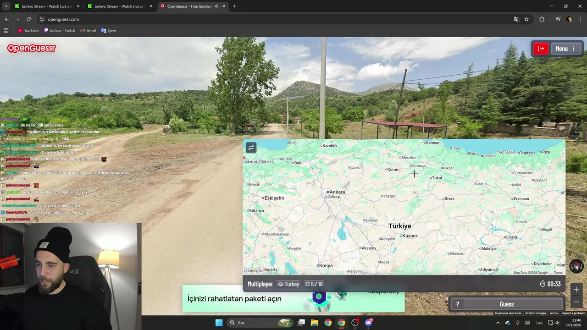Select Ankara on the map
The height and width of the screenshot is (330, 587).
tap(337, 192)
